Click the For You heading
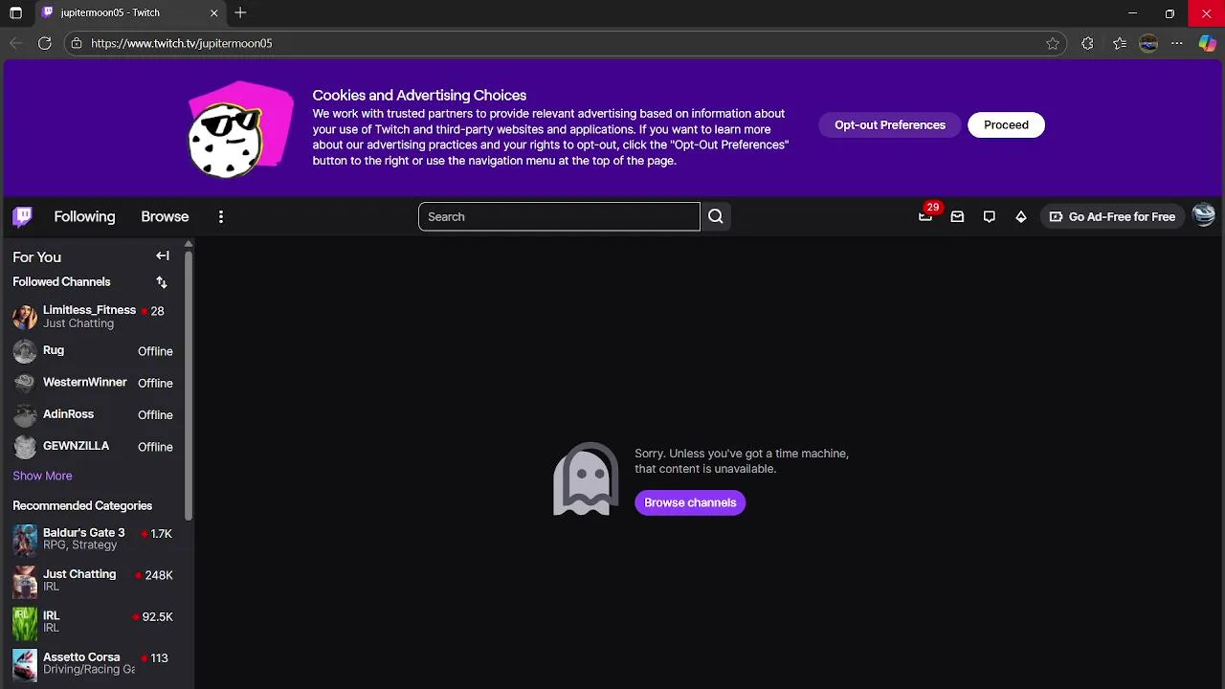This screenshot has width=1225, height=689. tap(36, 256)
